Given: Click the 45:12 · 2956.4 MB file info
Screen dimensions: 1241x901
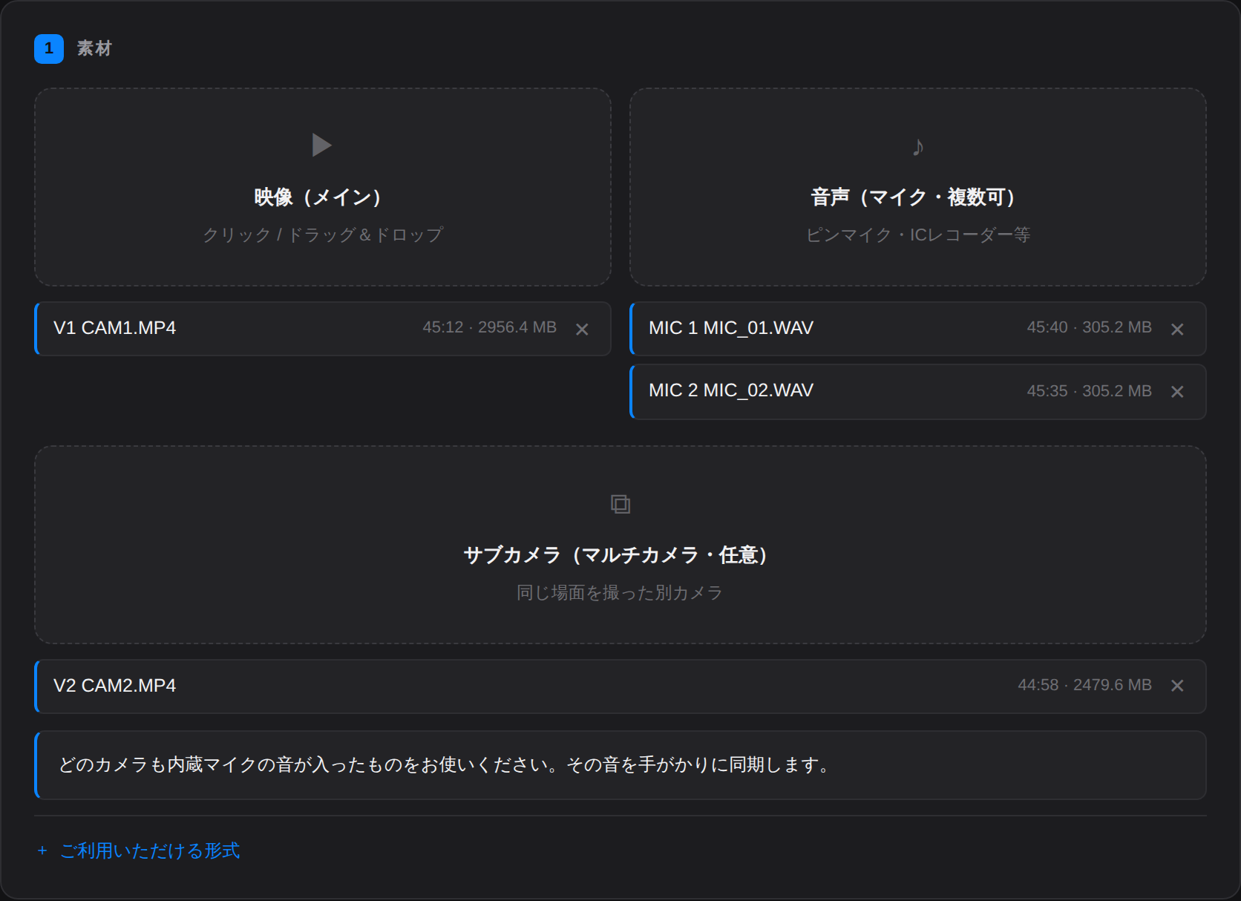Looking at the screenshot, I should tap(490, 327).
